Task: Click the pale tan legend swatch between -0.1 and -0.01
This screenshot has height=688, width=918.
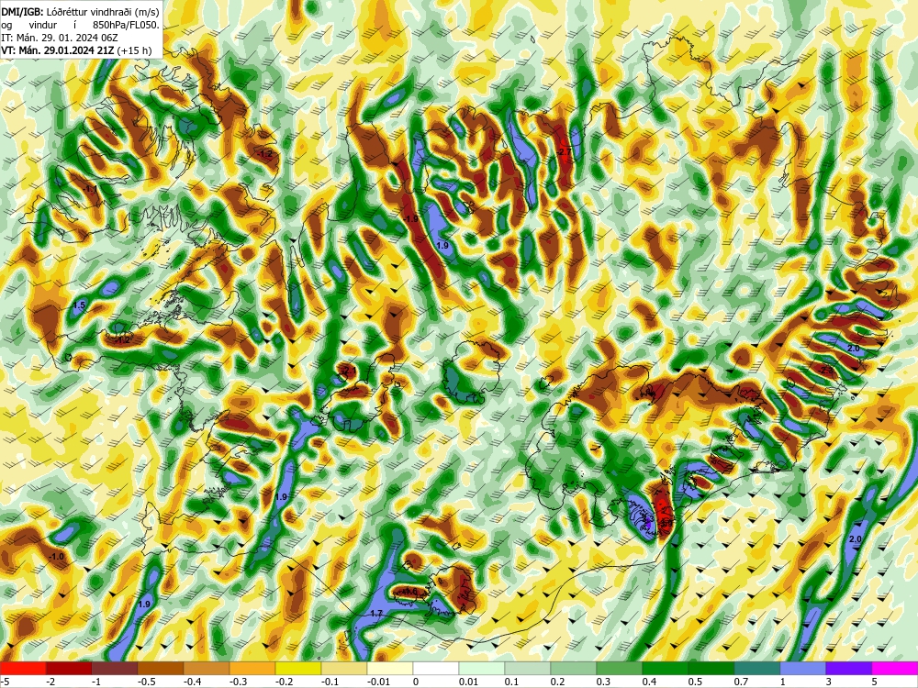Action: [x=344, y=668]
